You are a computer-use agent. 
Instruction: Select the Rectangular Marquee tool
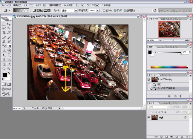[4, 24]
